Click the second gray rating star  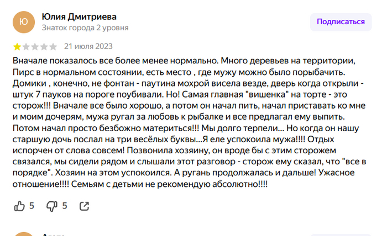[x=26, y=46]
